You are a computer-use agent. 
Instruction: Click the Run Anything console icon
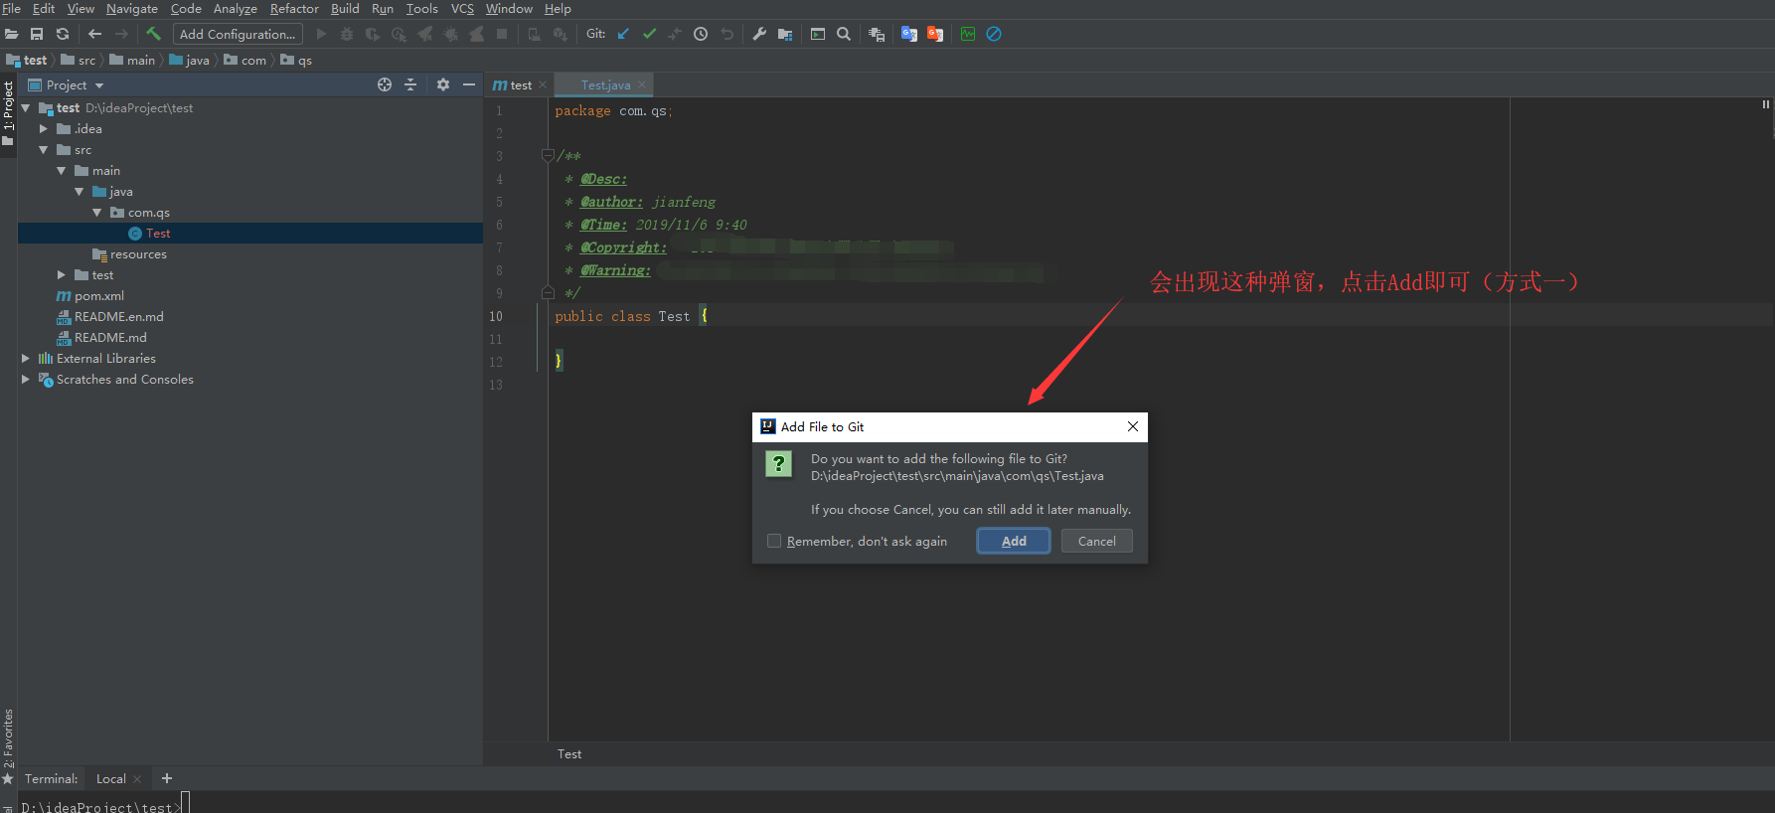[x=818, y=34]
